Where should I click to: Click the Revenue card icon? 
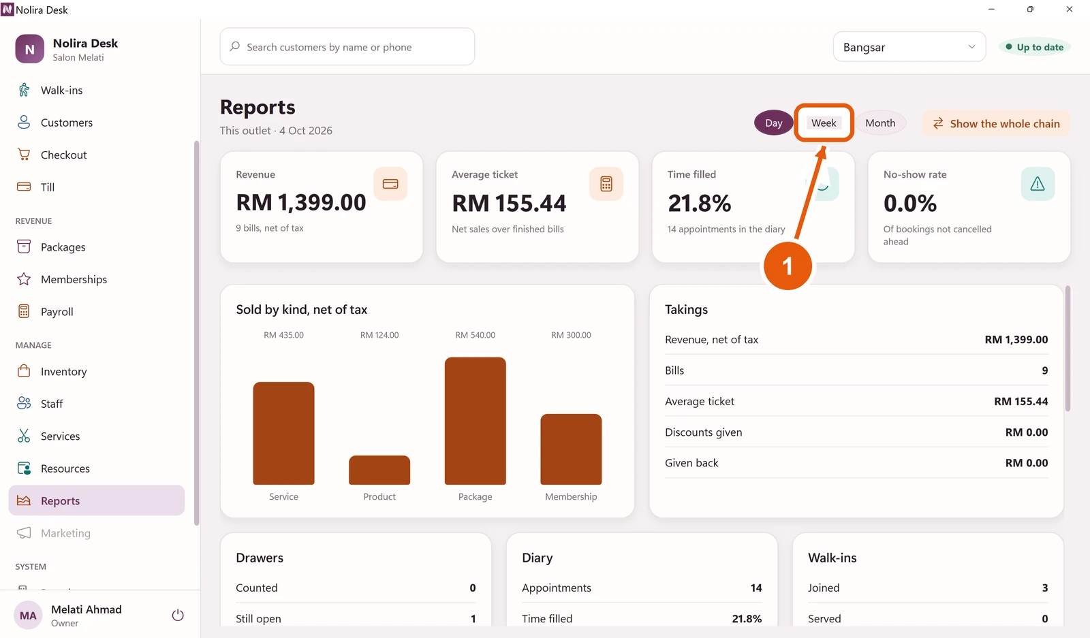coord(390,184)
